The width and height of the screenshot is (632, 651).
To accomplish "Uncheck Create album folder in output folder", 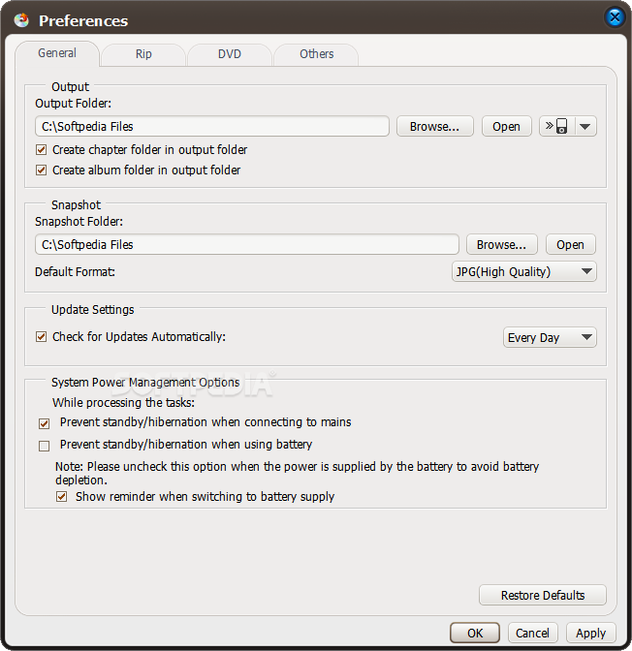I will [x=41, y=170].
